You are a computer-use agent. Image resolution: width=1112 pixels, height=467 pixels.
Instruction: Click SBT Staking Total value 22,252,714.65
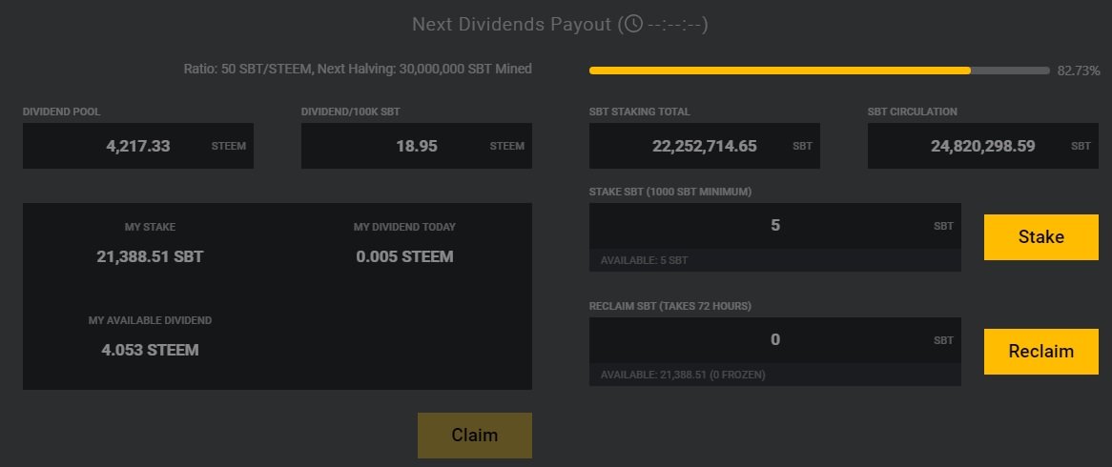[704, 146]
